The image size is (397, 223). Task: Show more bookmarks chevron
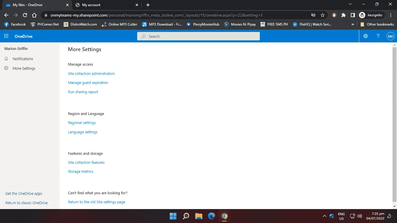tap(353, 24)
